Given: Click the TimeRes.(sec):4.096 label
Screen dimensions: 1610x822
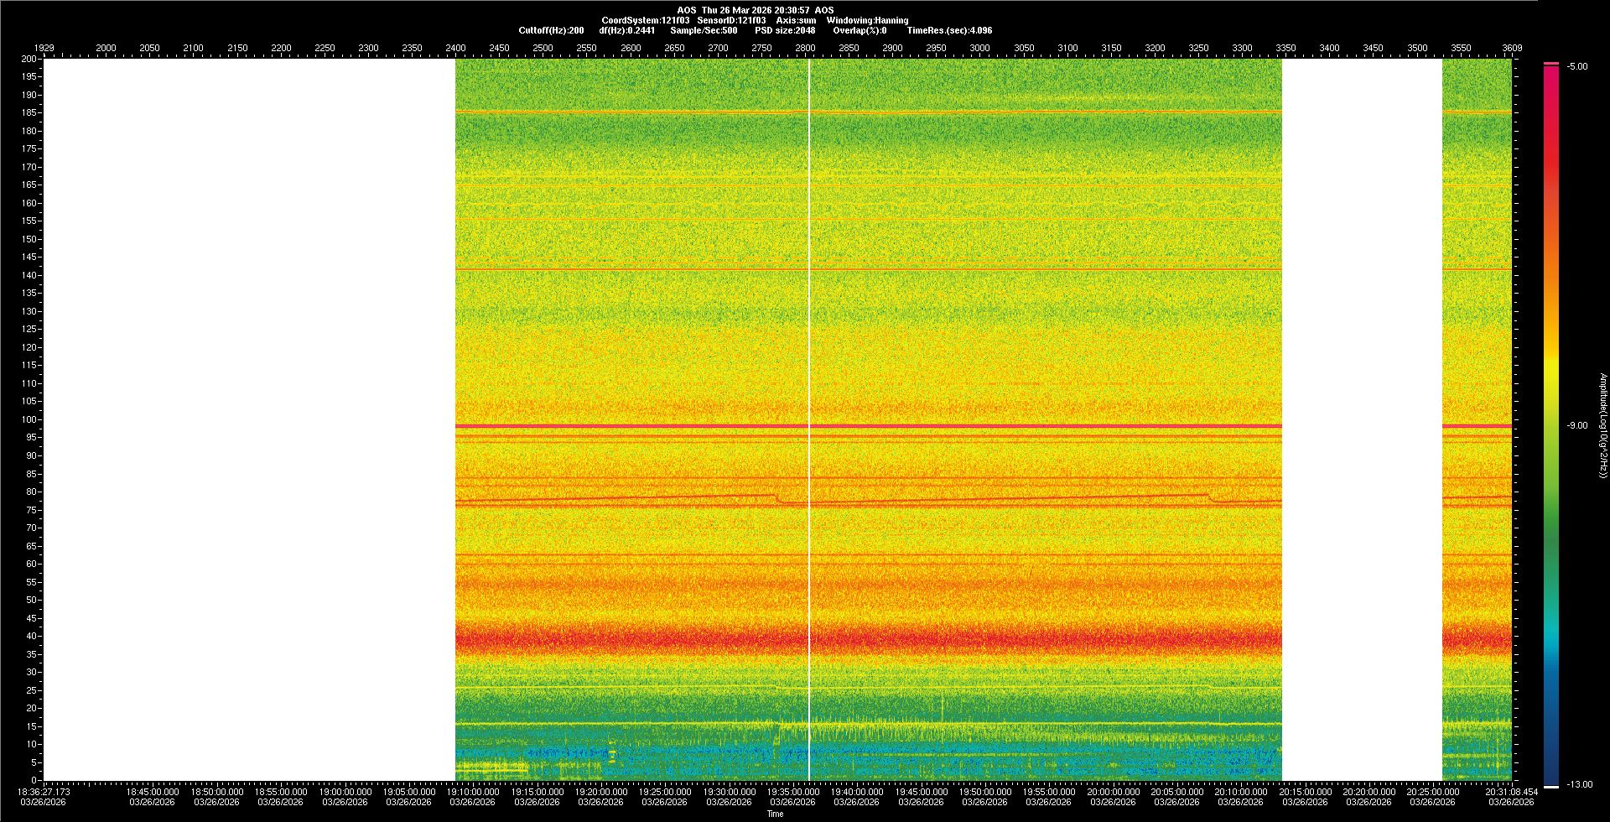Looking at the screenshot, I should tap(949, 30).
